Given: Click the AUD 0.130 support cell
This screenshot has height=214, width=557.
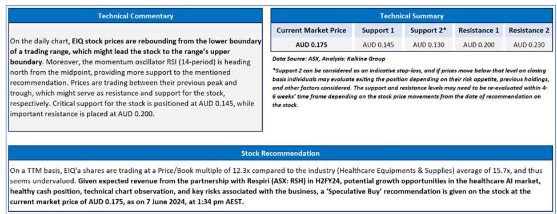Looking at the screenshot, I should click(x=428, y=45).
